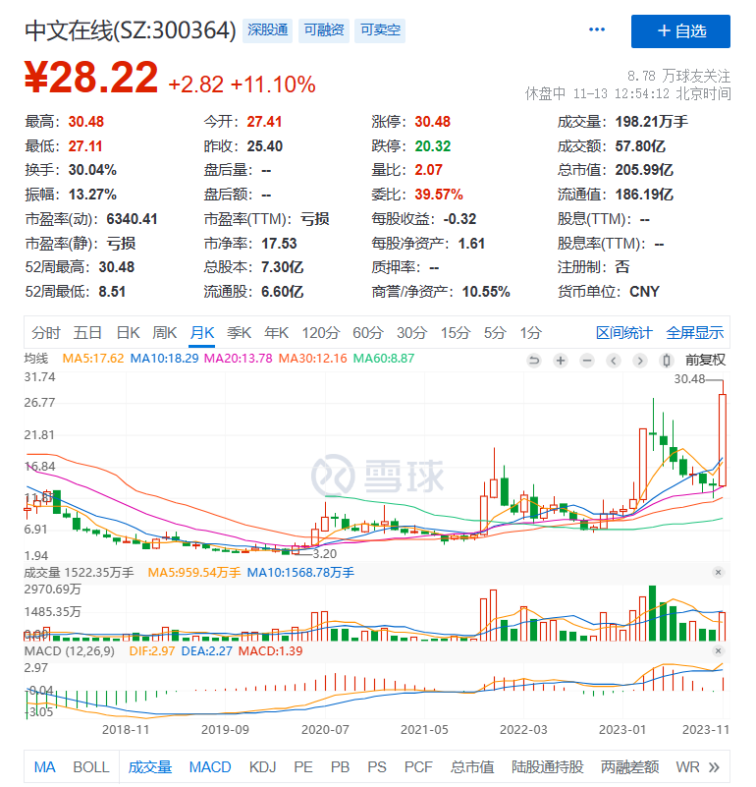Click the MA20:13.78 legend label
The height and width of the screenshot is (787, 756).
coord(238,359)
